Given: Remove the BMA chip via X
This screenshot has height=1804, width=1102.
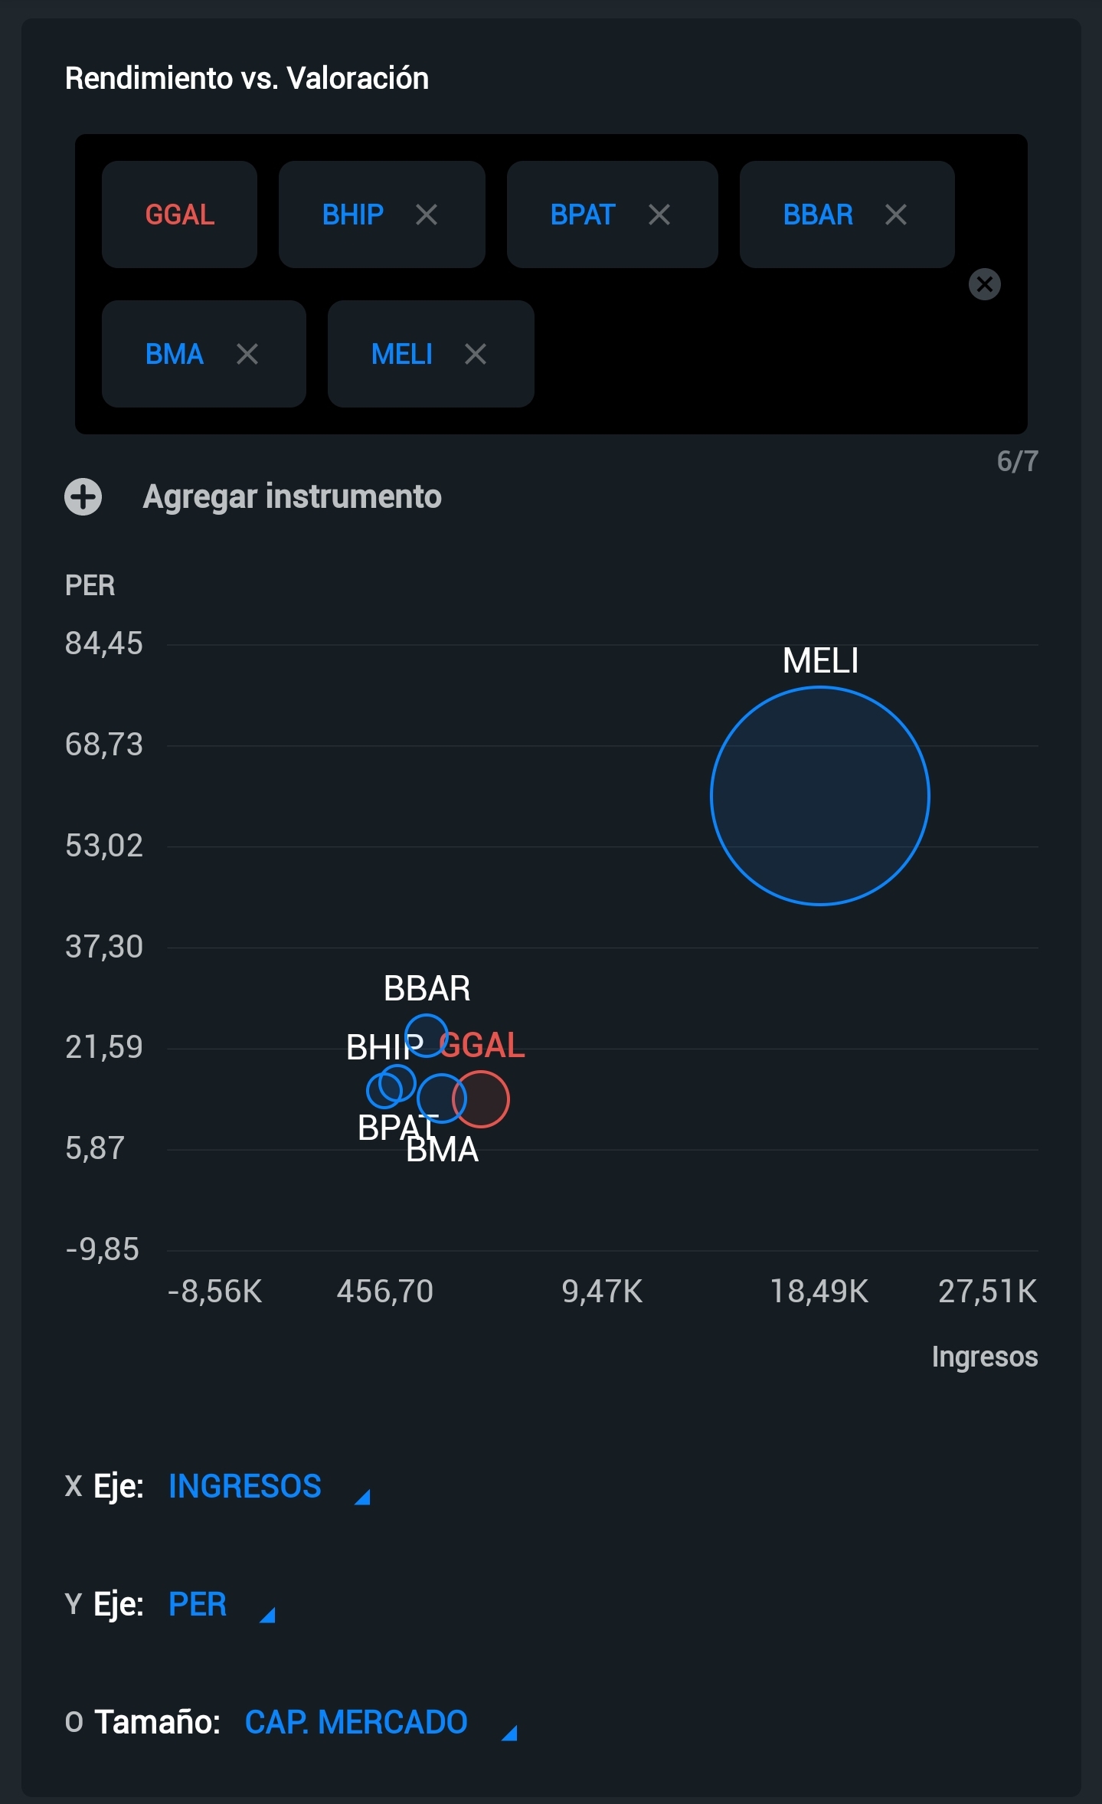Looking at the screenshot, I should pyautogui.click(x=247, y=354).
